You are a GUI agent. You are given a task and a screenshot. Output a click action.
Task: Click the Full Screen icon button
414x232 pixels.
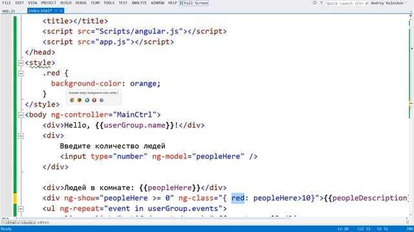point(194,3)
